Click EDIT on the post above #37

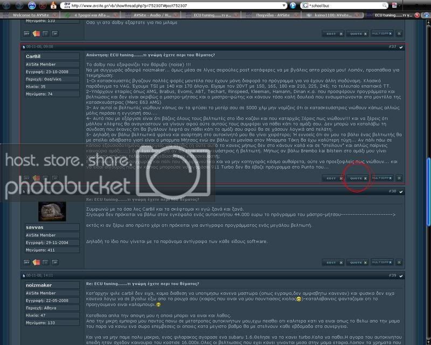333,33
